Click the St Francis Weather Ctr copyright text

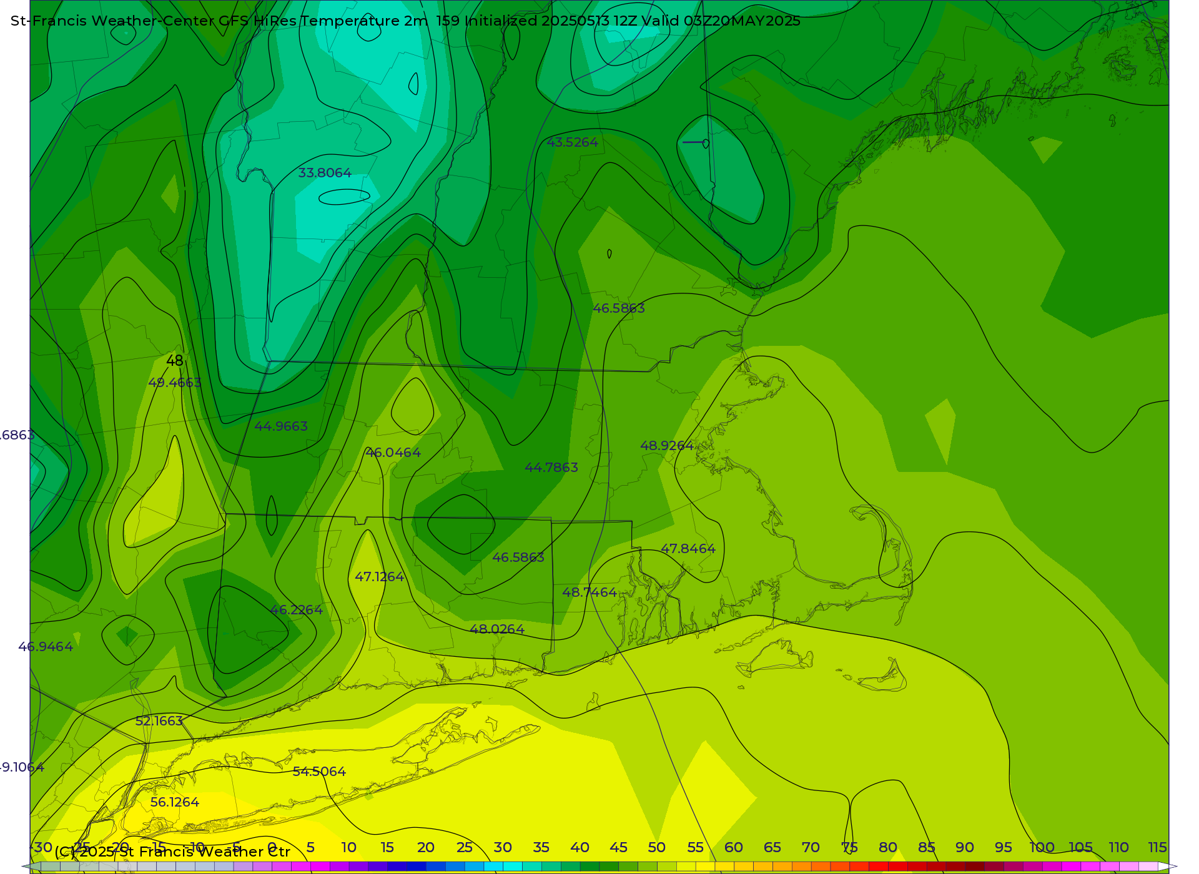172,852
